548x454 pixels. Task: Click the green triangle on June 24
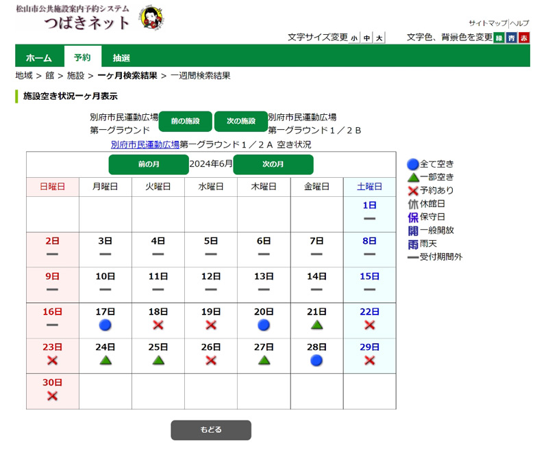click(105, 359)
